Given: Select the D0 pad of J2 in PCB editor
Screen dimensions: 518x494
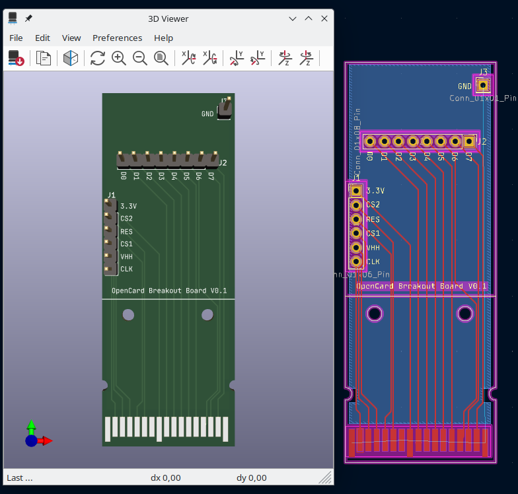Looking at the screenshot, I should click(370, 141).
